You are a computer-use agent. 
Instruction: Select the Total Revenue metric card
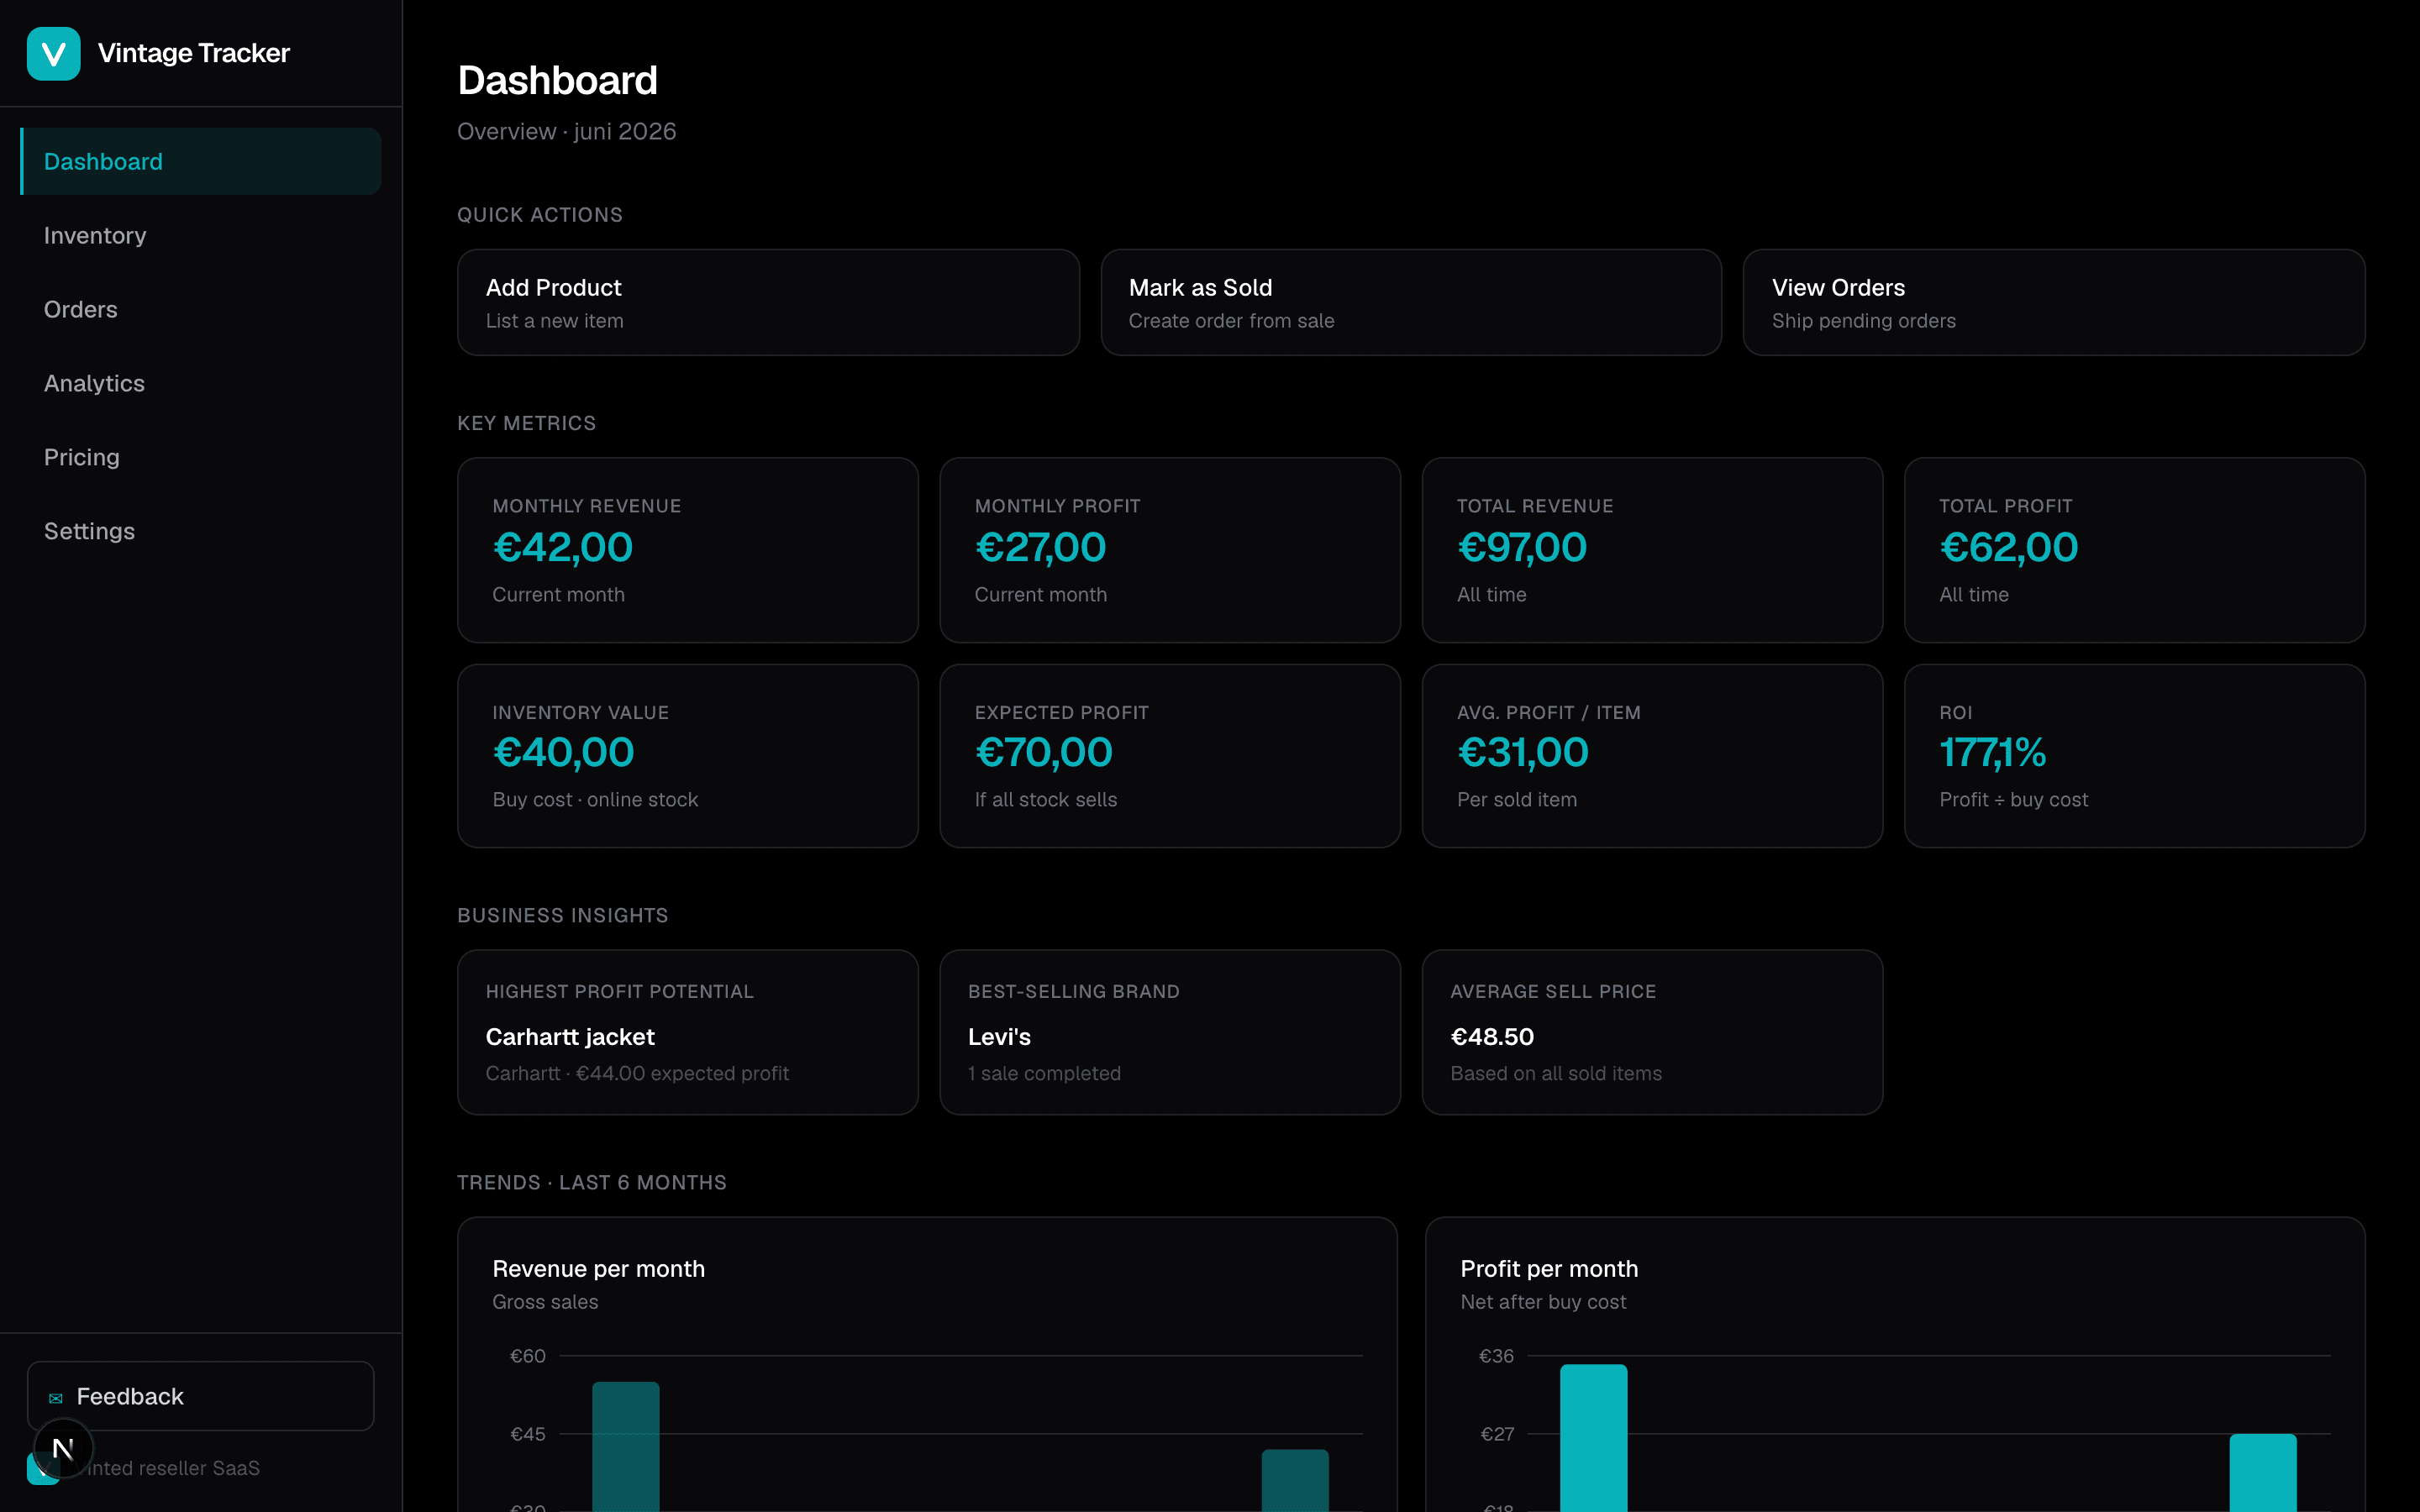(1652, 550)
